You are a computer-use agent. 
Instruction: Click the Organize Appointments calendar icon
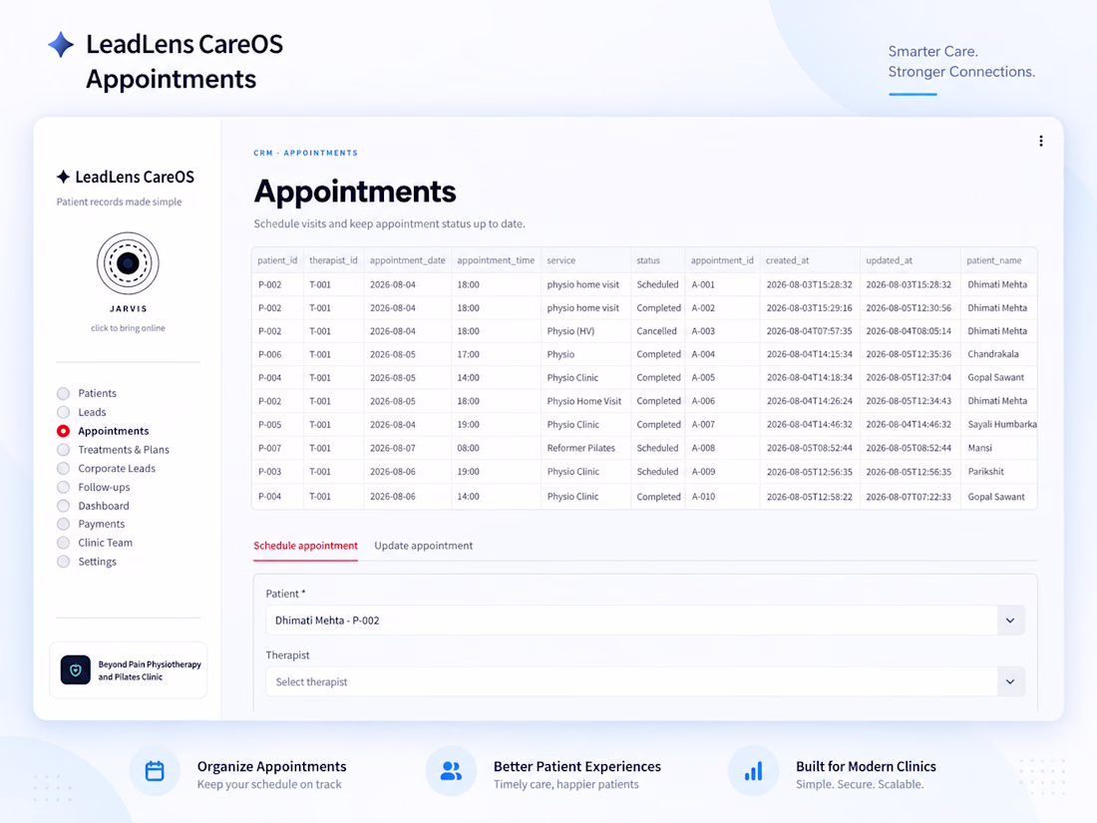click(x=155, y=771)
